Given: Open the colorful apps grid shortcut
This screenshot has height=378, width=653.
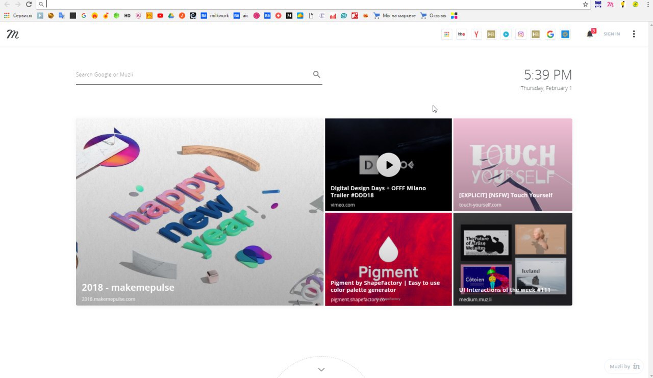Looking at the screenshot, I should [x=446, y=34].
